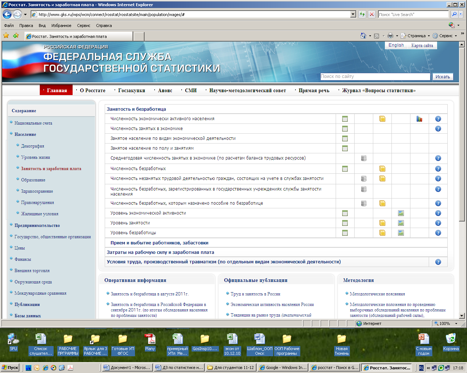Open recent pages dropdown beside Forward button
Screen dimensions: 467x373
point(25,15)
